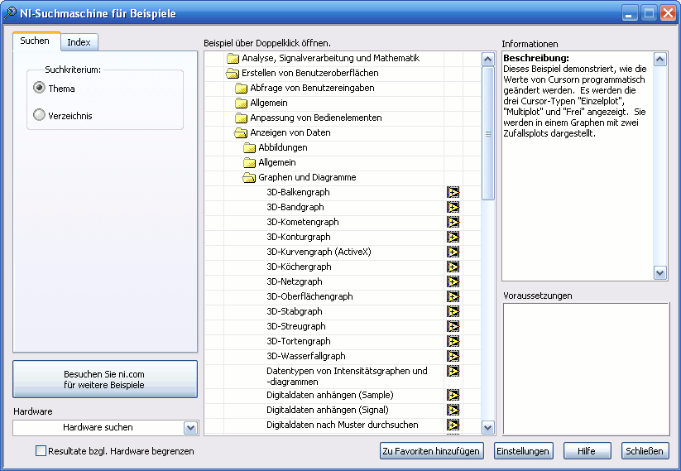Enable Resultate bzgl. Hardware begrenzen checkbox
Viewport: 681px width, 471px height.
click(41, 451)
